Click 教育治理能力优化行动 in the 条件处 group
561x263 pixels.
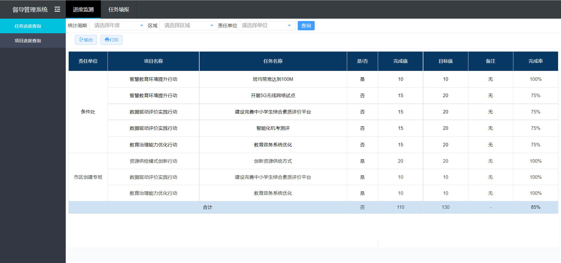pos(153,145)
